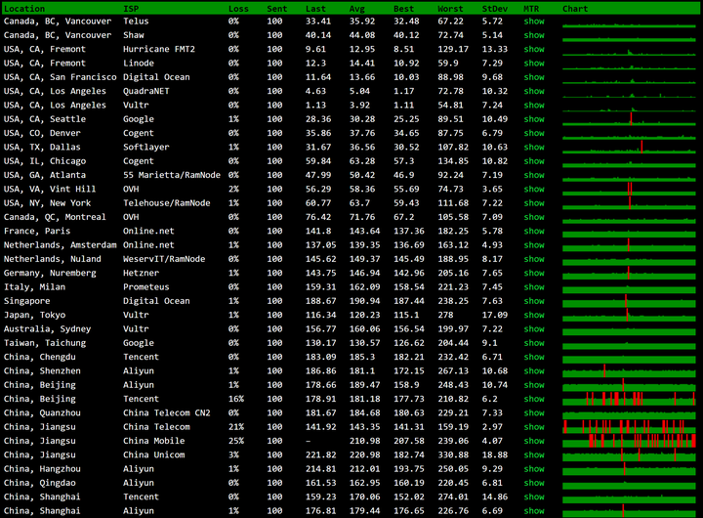The image size is (703, 518).
Task: Click the ISP column header
Action: pos(131,9)
